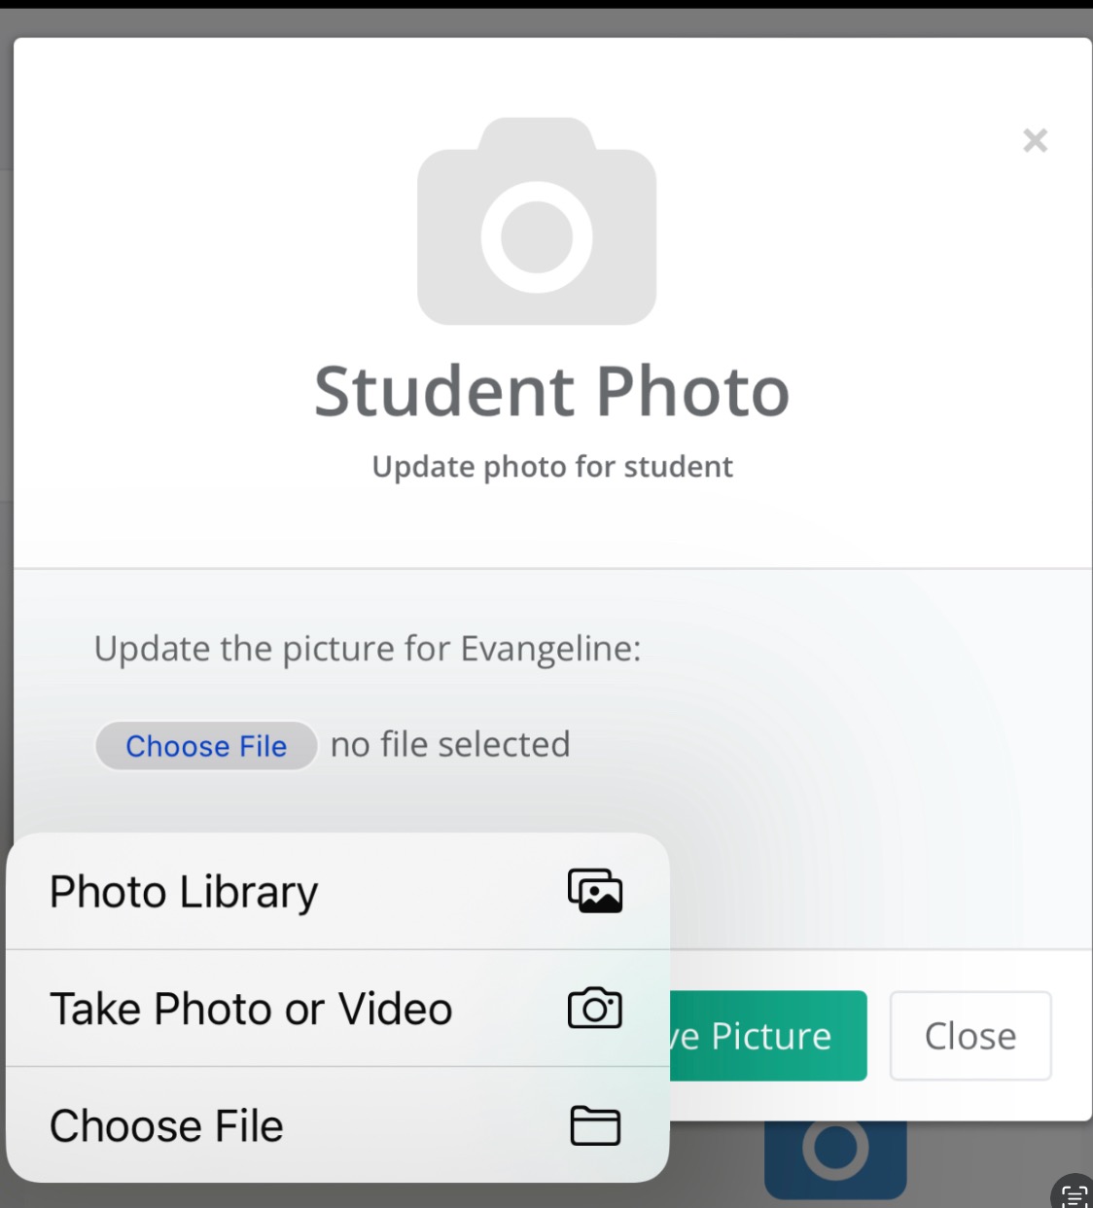The image size is (1093, 1208).
Task: Select the Photo Library menu option
Action: (337, 892)
